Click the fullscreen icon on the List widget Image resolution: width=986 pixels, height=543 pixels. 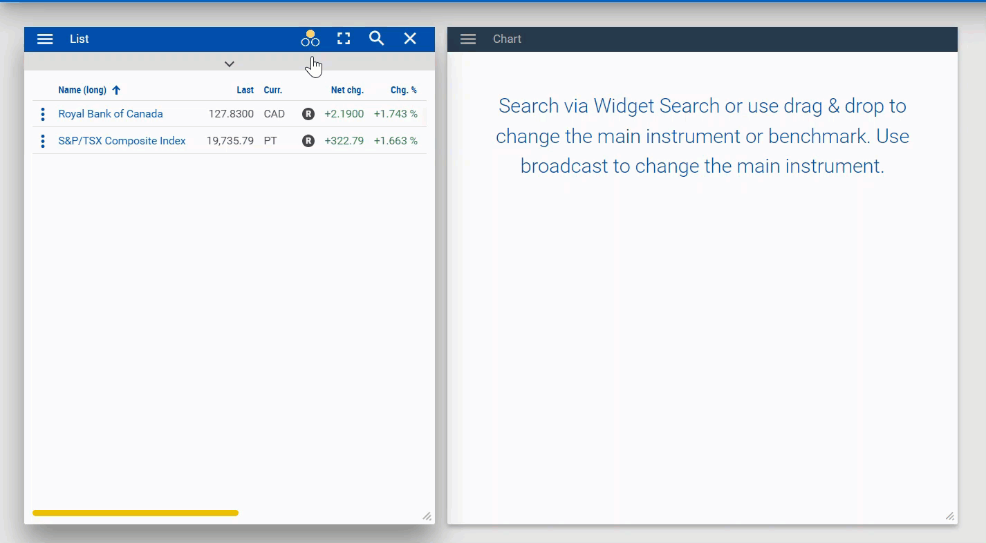click(344, 39)
